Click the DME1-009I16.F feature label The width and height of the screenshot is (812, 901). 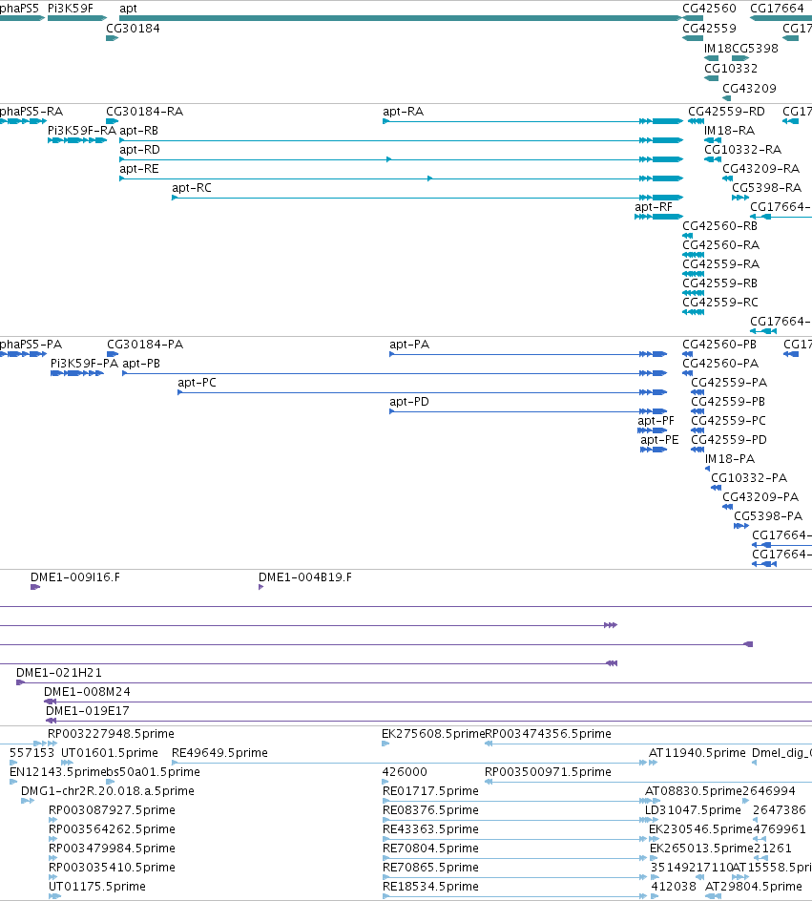pos(75,576)
